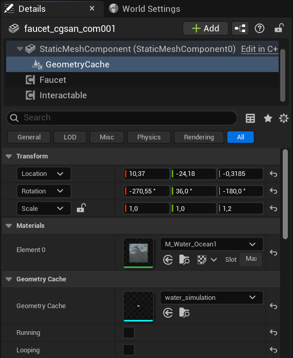This screenshot has height=358, width=293.
Task: Filter by General category
Action: (x=29, y=137)
